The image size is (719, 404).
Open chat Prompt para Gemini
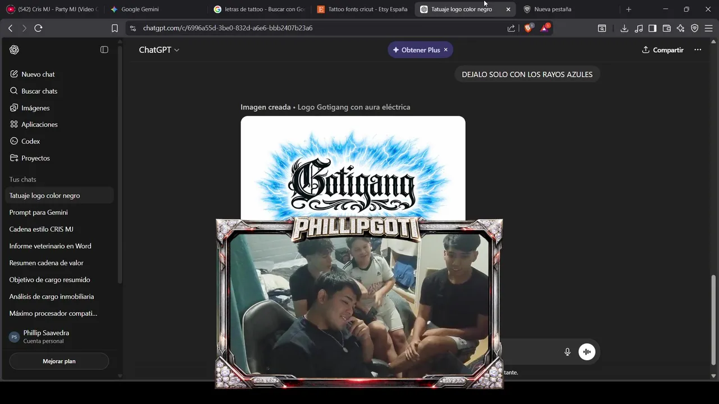coord(59,212)
